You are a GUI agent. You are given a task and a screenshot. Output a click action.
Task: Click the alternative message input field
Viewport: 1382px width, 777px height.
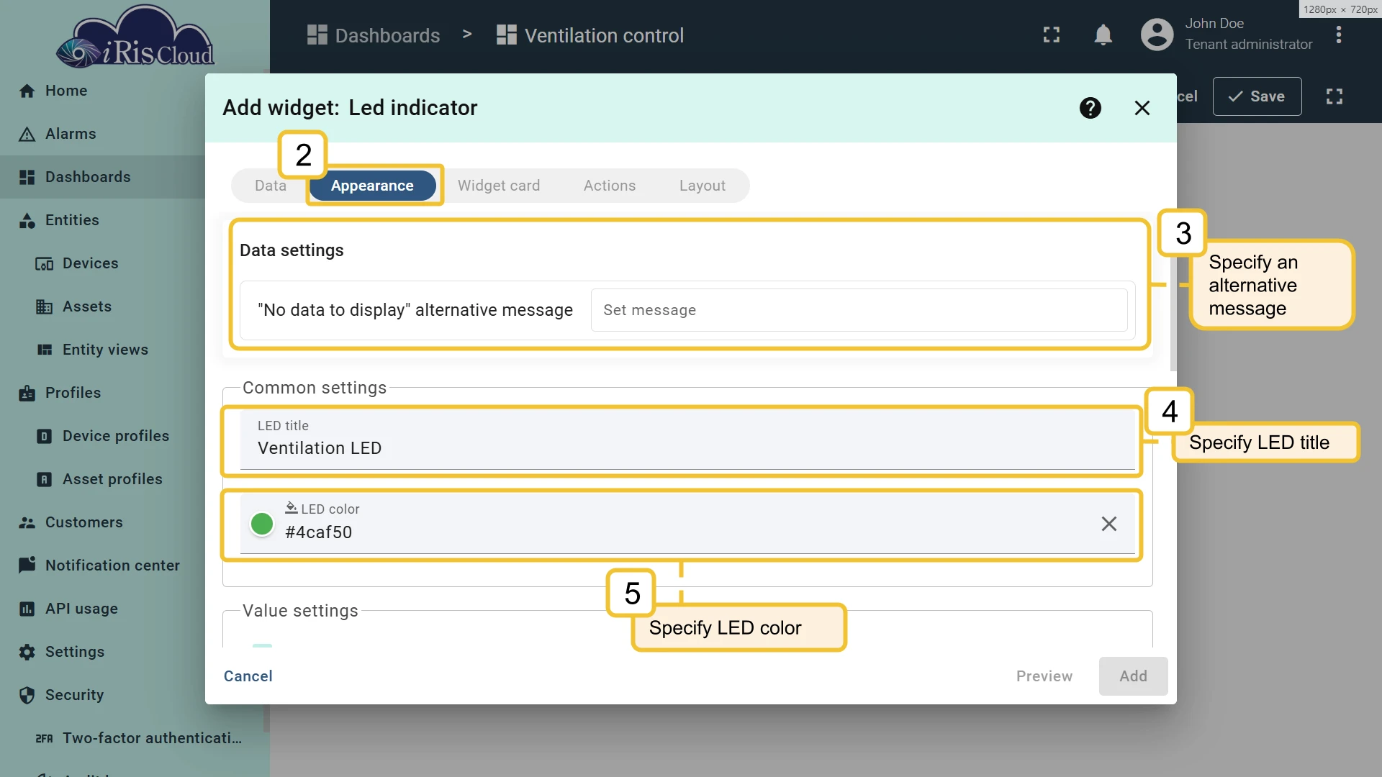tap(859, 310)
